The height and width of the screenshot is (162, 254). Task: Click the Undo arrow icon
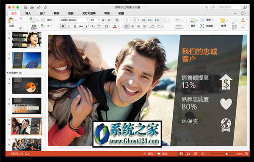39,7
